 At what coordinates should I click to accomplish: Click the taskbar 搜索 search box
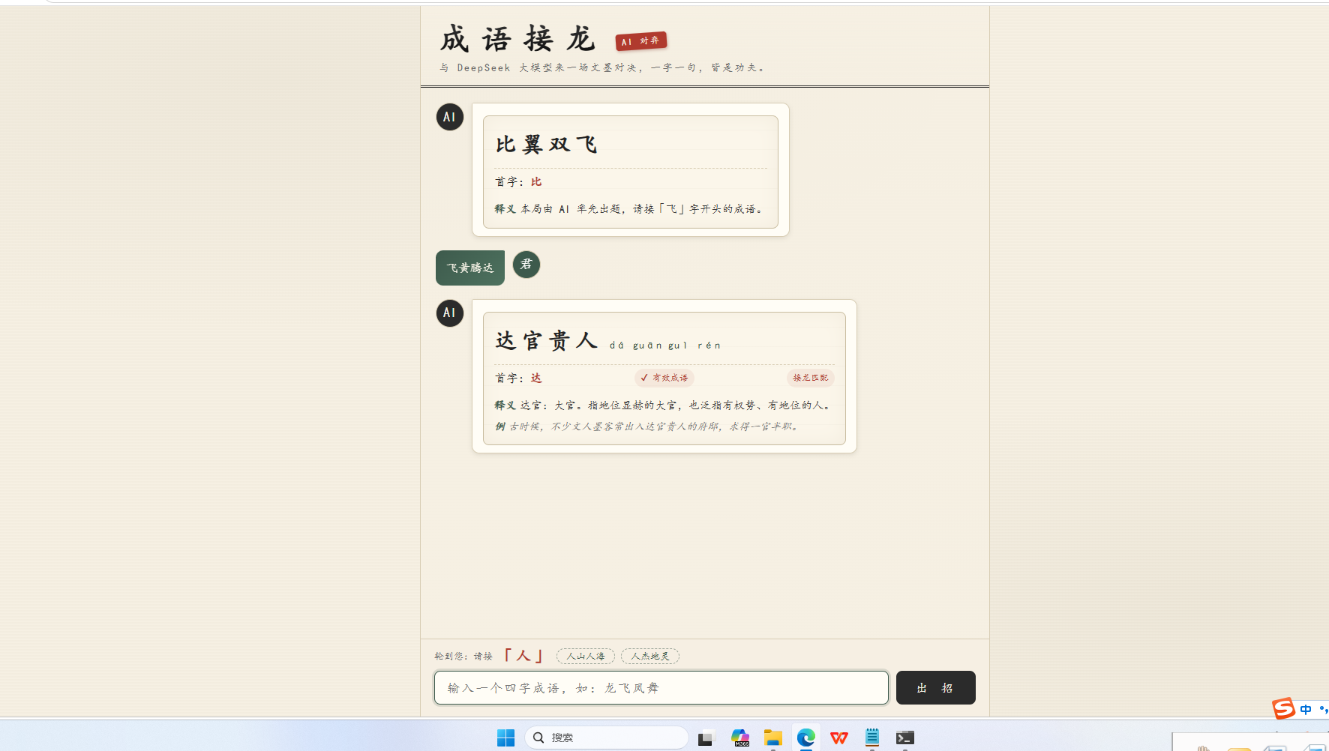coord(606,738)
